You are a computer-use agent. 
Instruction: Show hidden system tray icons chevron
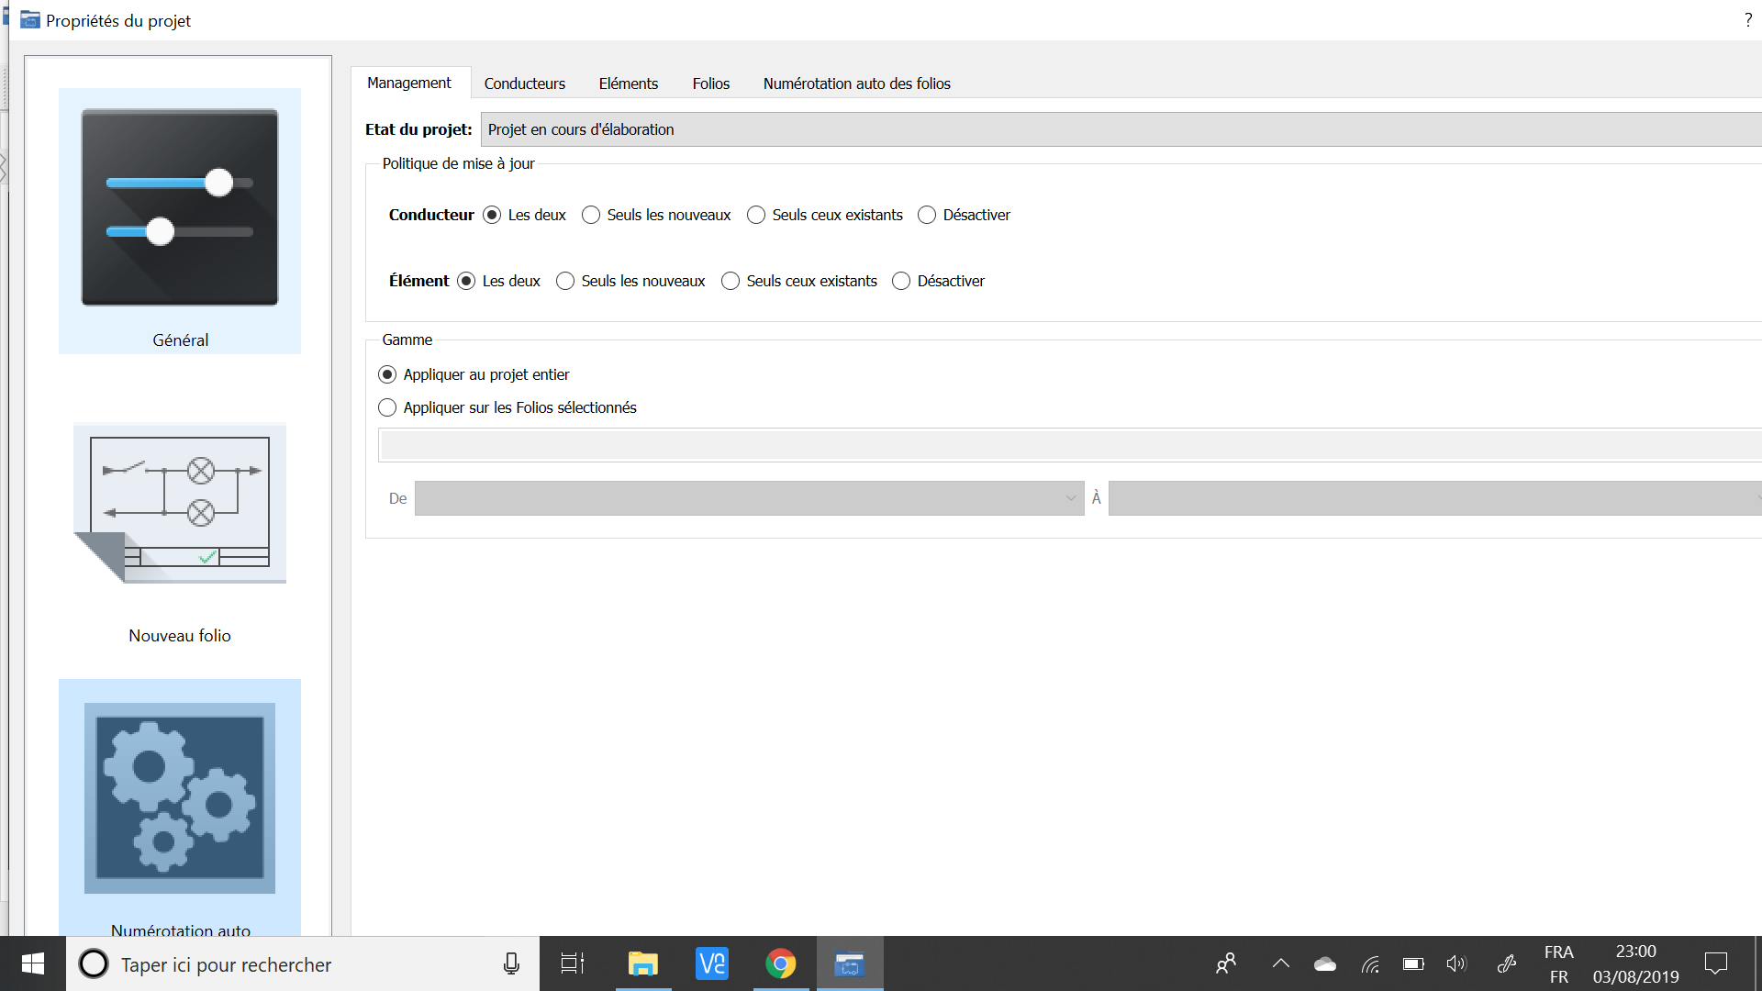point(1280,963)
